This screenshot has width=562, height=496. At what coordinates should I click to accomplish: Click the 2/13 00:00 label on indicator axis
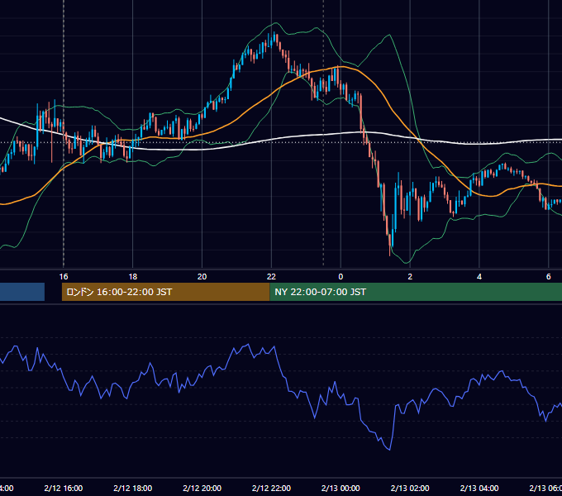[x=341, y=489]
